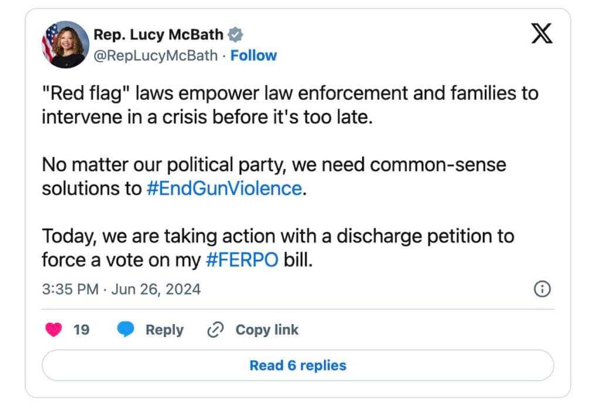Click the Follow link
This screenshot has width=601, height=409.
pyautogui.click(x=254, y=55)
